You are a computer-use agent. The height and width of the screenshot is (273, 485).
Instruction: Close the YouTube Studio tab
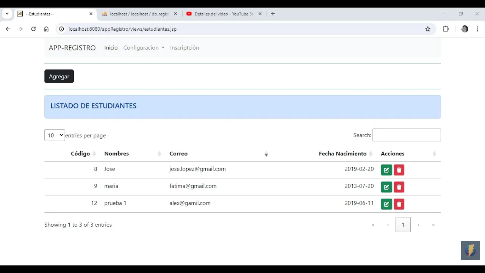tap(260, 14)
